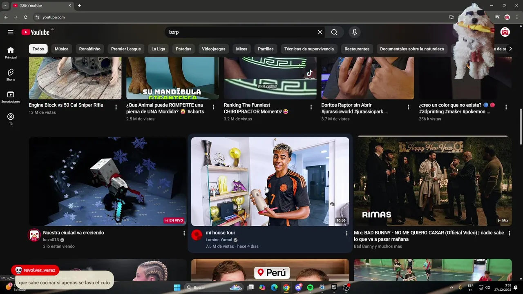Click the Nuestra ciudad va creciendo title
523x294 pixels.
(74, 233)
